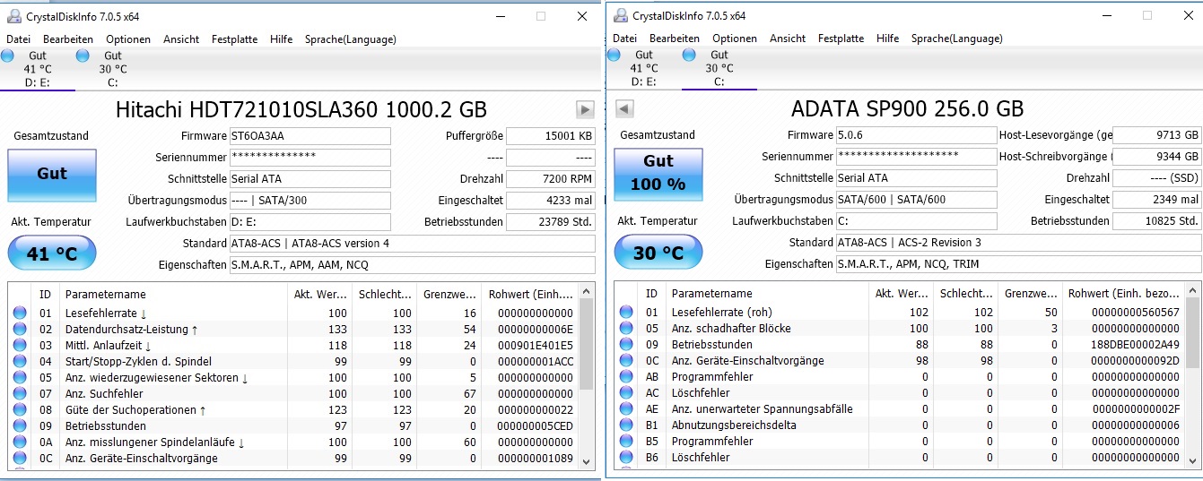The width and height of the screenshot is (1203, 481).
Task: Open the Hilfe menu in left window
Action: click(281, 39)
